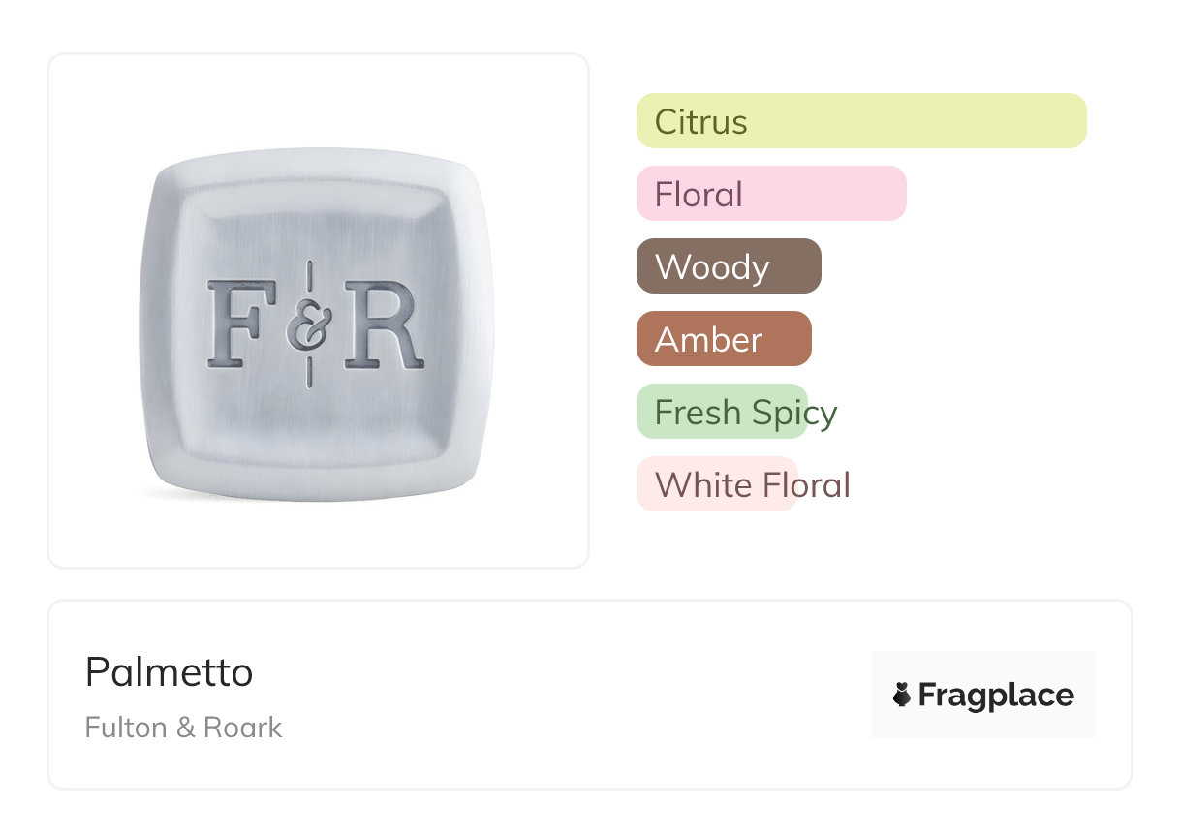Screen dimensions: 1180x837
Task: Click the engraved line above the ampersand
Action: (309, 276)
